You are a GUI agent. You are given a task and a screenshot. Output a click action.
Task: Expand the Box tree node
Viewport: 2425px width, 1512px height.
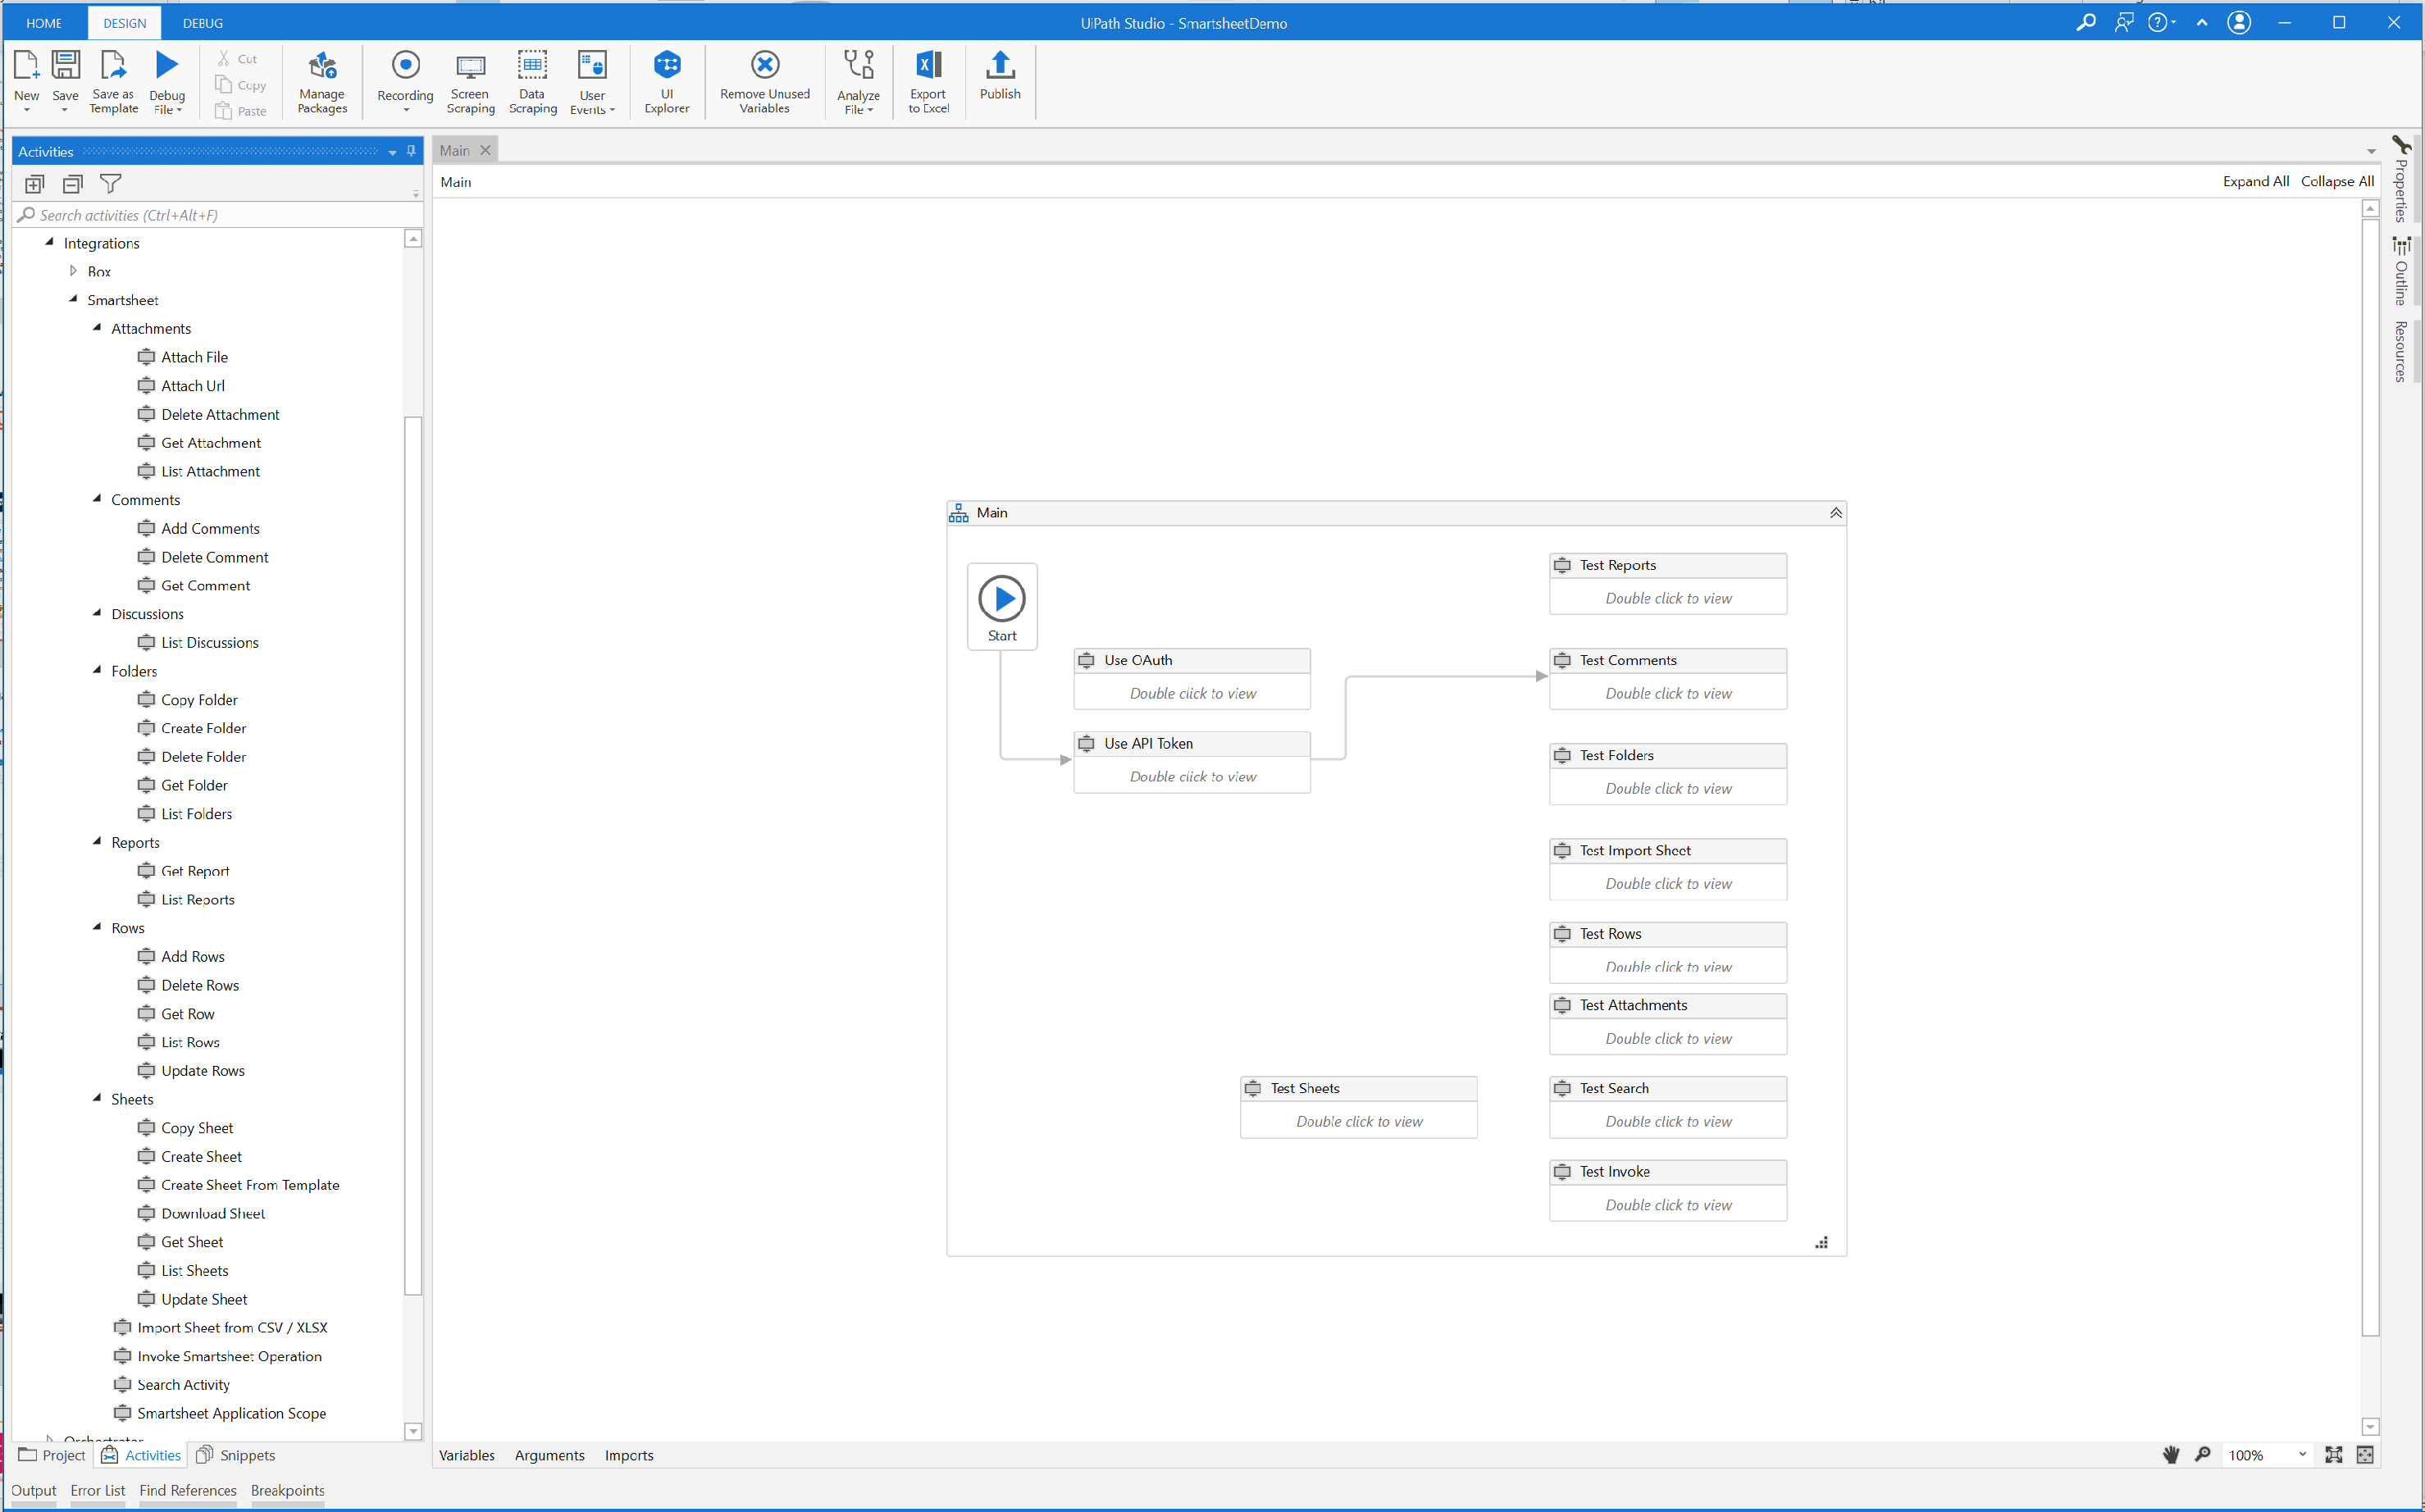73,271
